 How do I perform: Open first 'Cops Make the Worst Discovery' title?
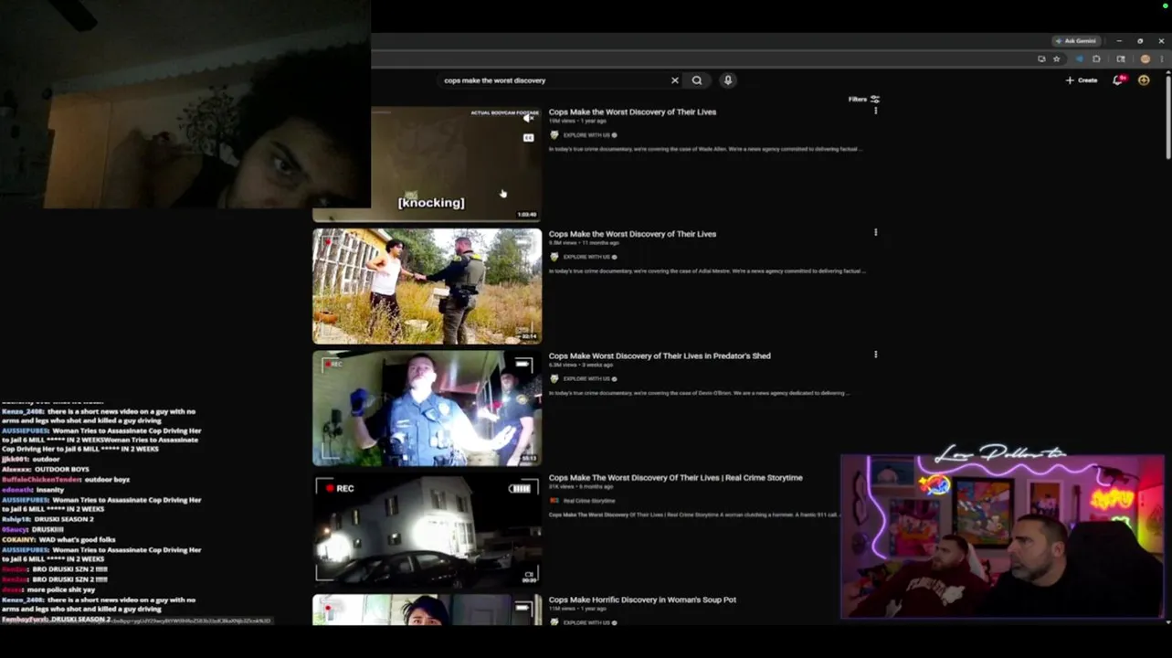[x=632, y=111]
